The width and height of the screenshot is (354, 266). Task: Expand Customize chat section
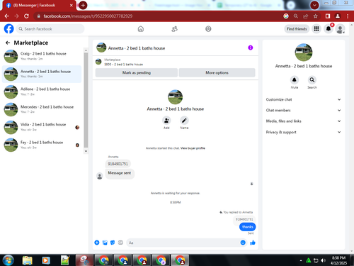pos(304,99)
